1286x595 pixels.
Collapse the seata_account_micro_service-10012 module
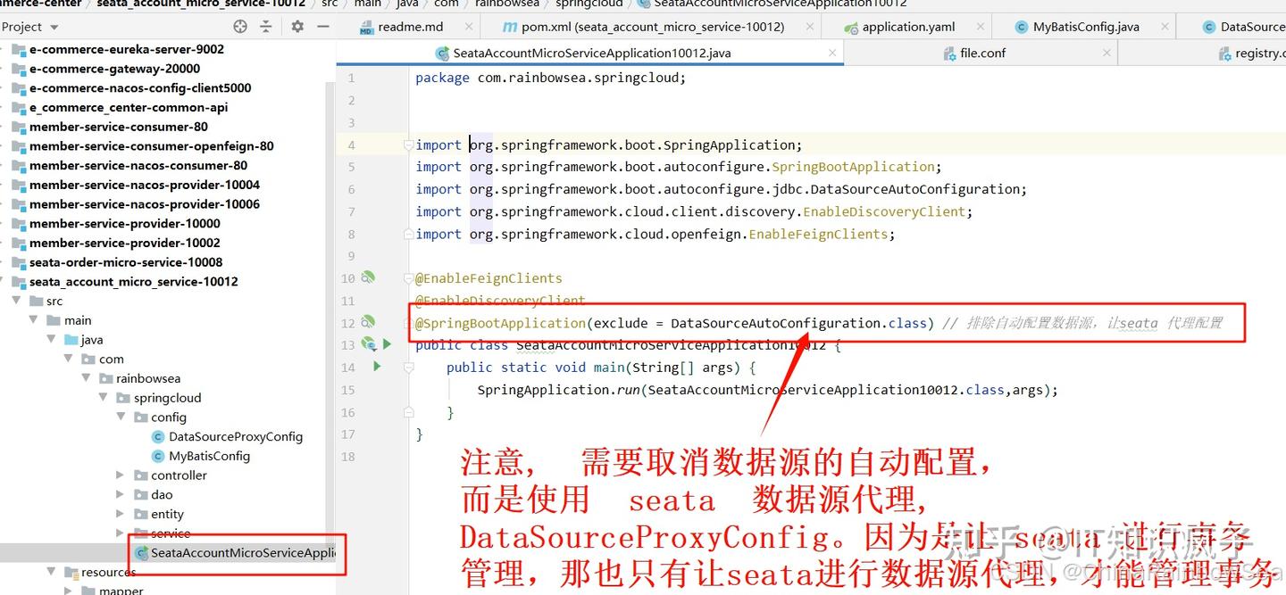(x=9, y=281)
